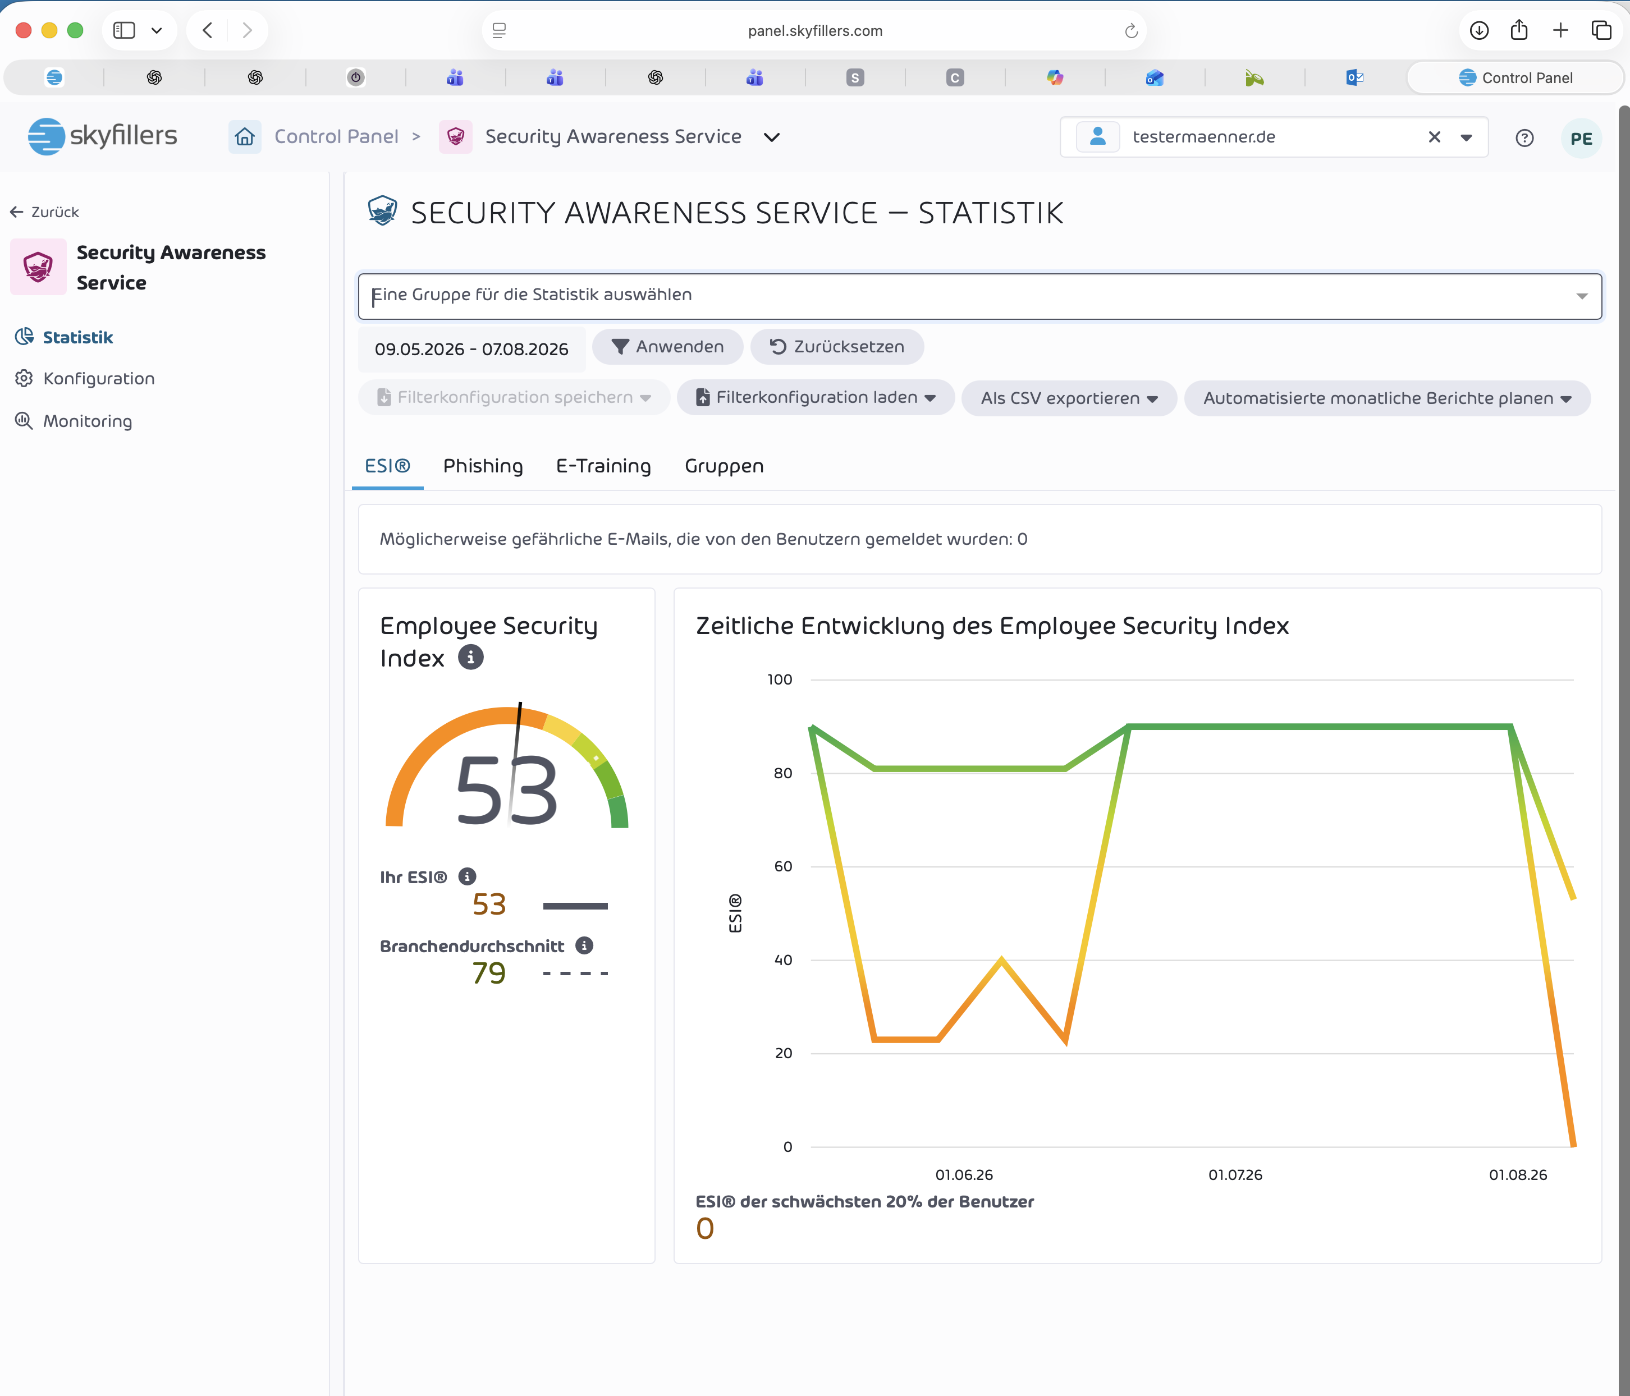Switch to the Phishing tab
This screenshot has width=1630, height=1396.
tap(483, 466)
